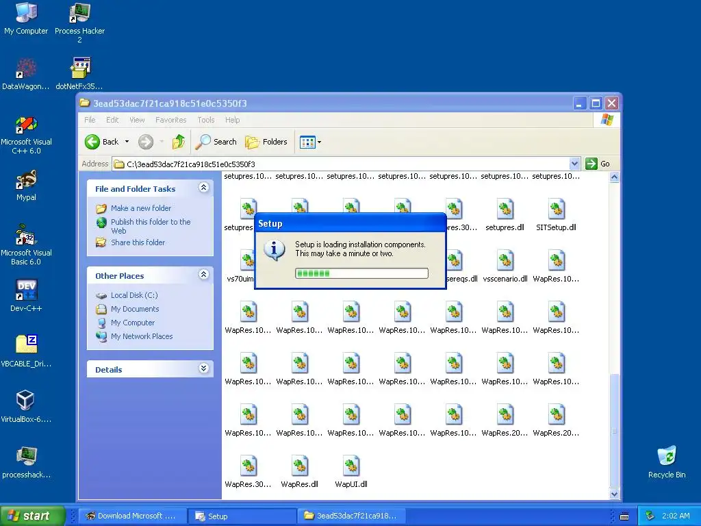Select the vsscenario.dll file
The width and height of the screenshot is (701, 526).
tap(505, 266)
